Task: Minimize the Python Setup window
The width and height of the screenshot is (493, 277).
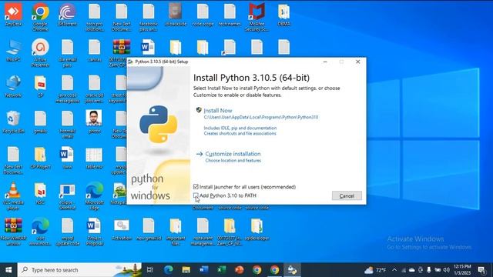Action: point(325,62)
